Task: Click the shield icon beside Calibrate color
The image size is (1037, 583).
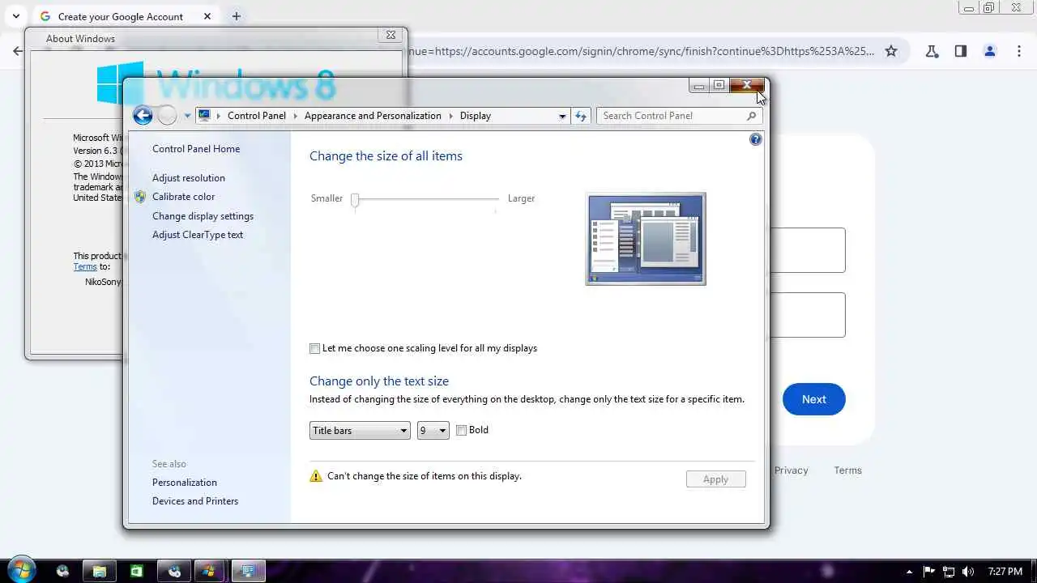Action: (x=140, y=197)
